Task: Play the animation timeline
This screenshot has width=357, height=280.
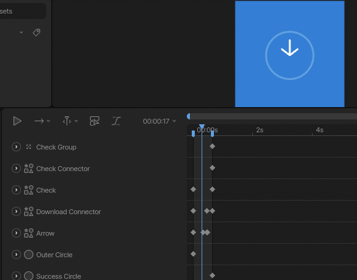Action: pos(17,121)
